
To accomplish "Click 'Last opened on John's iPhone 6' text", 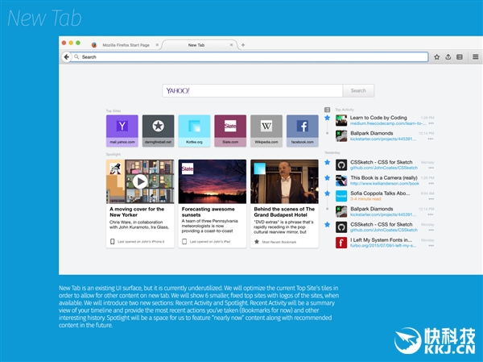I will coord(141,242).
